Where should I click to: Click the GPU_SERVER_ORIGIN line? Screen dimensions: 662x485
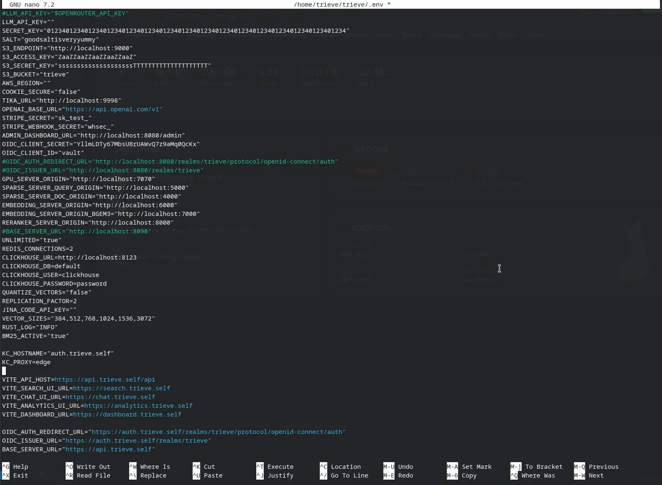point(78,179)
